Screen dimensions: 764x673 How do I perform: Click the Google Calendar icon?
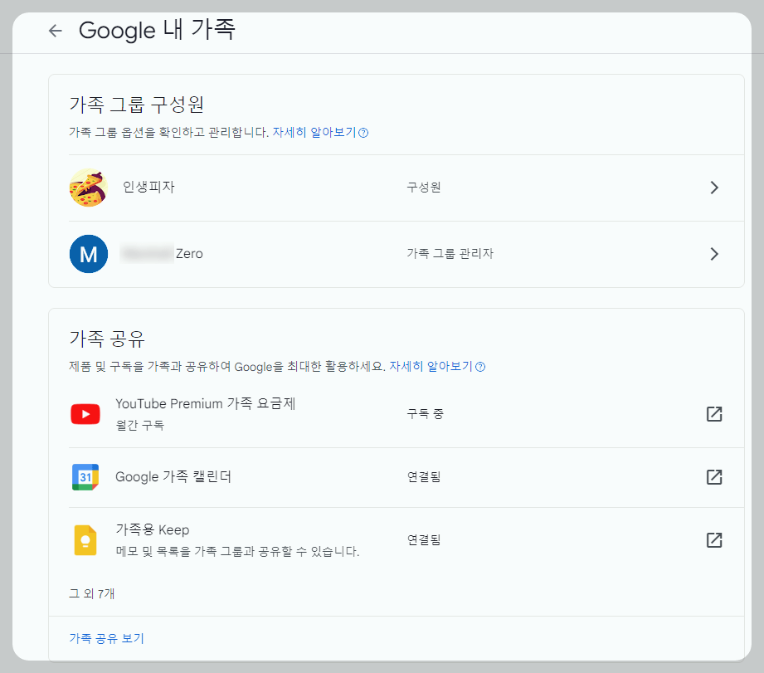click(x=85, y=477)
